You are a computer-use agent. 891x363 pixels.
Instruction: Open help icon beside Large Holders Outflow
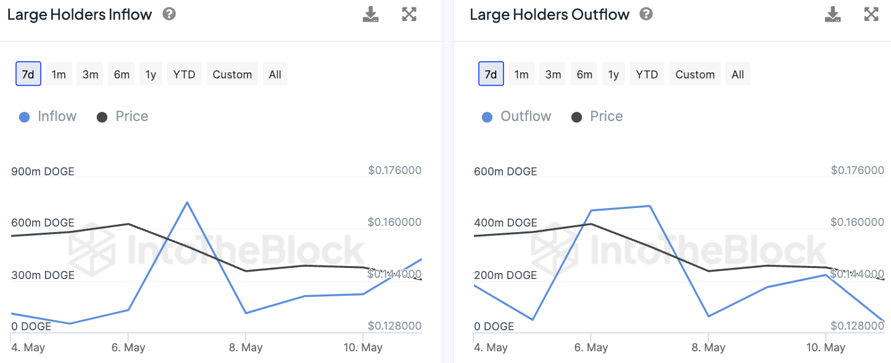(646, 14)
